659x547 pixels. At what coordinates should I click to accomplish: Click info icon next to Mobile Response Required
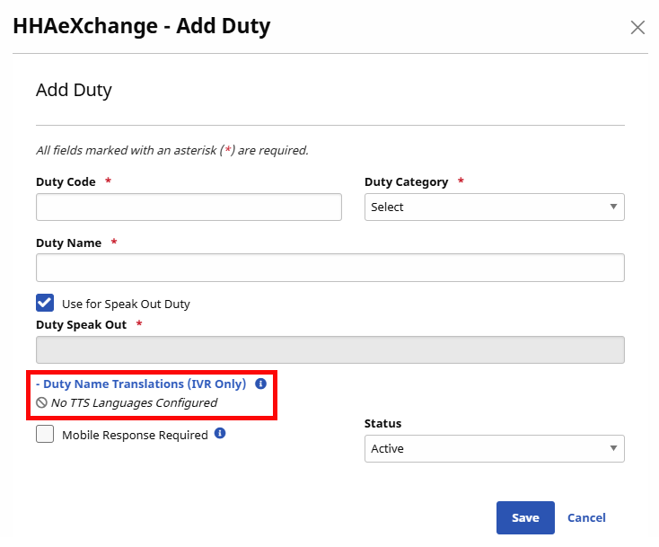coord(220,434)
